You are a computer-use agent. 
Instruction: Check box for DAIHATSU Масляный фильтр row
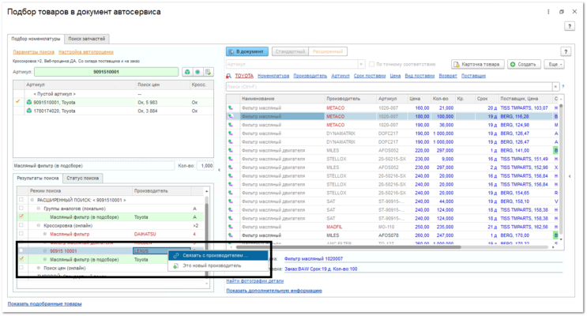pos(21,234)
